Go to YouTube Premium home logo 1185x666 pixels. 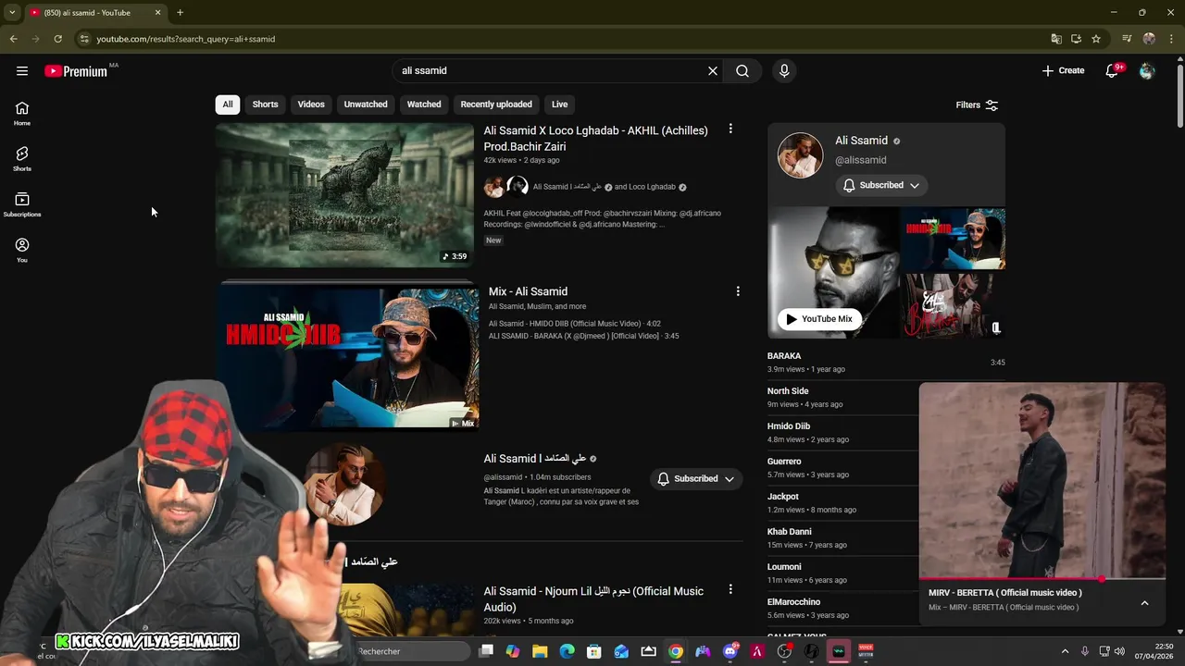(76, 71)
